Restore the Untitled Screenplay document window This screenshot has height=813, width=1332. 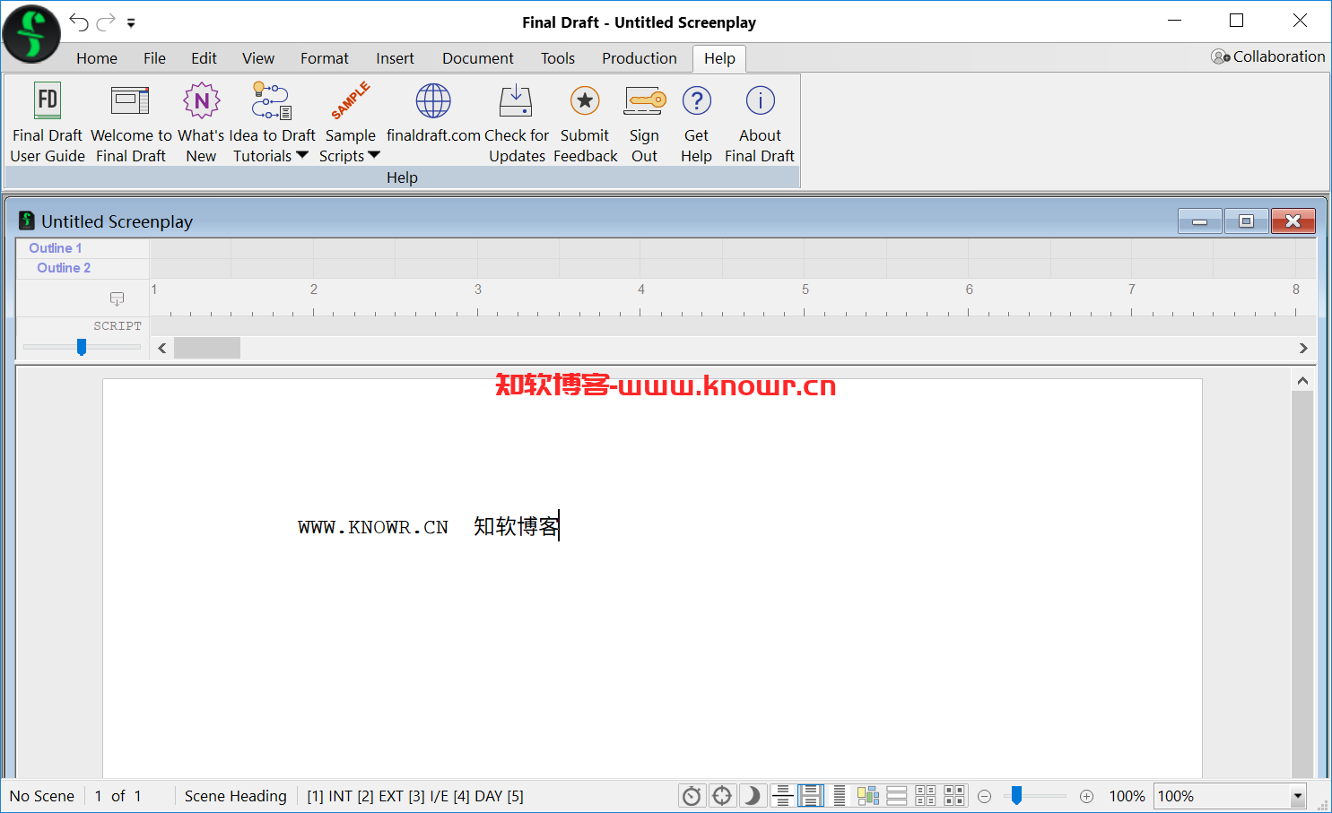point(1246,221)
